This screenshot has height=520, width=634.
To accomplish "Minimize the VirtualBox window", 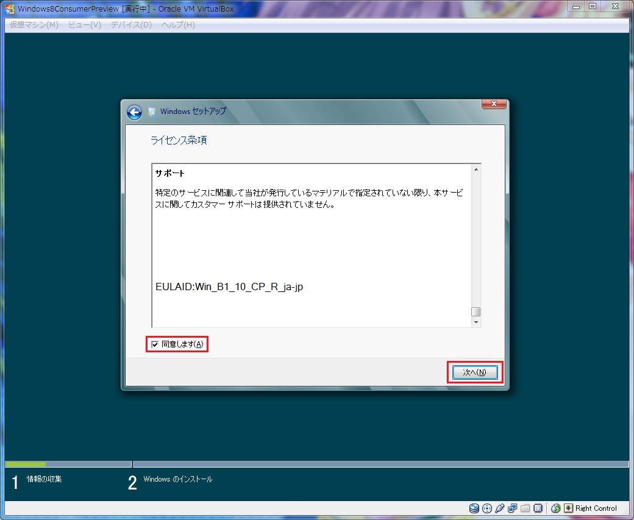I will point(576,7).
